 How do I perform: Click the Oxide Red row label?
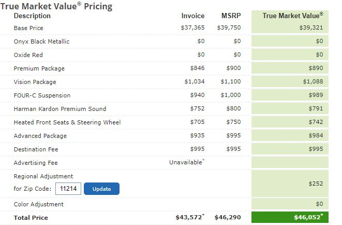click(28, 55)
